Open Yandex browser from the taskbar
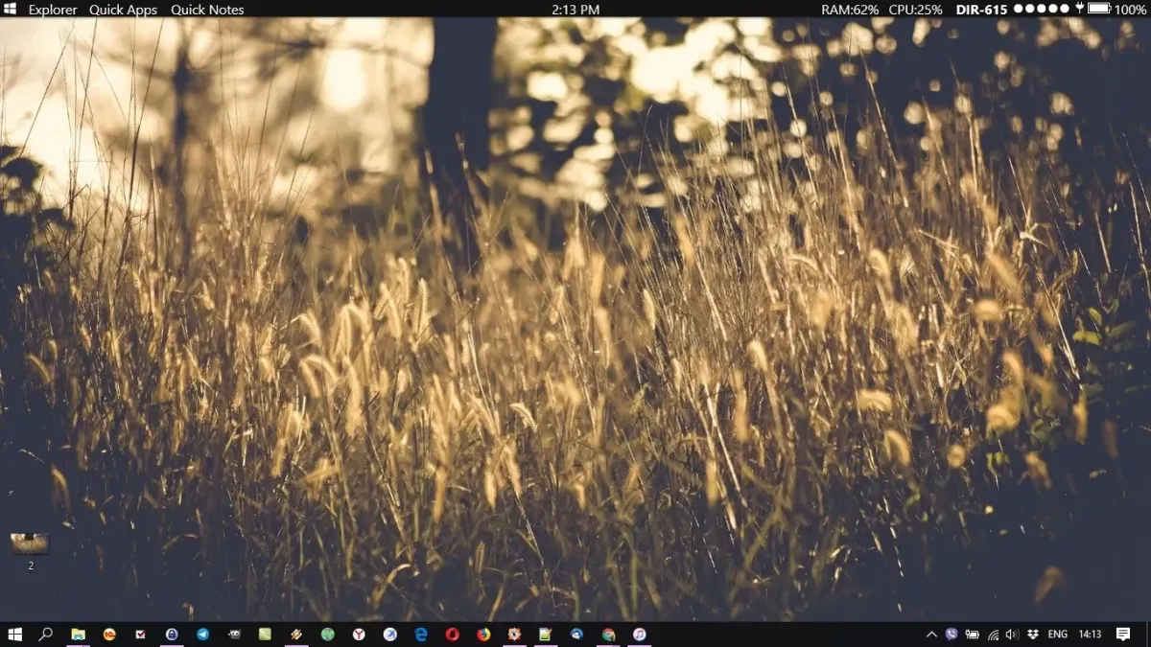This screenshot has height=647, width=1151. pos(359,634)
